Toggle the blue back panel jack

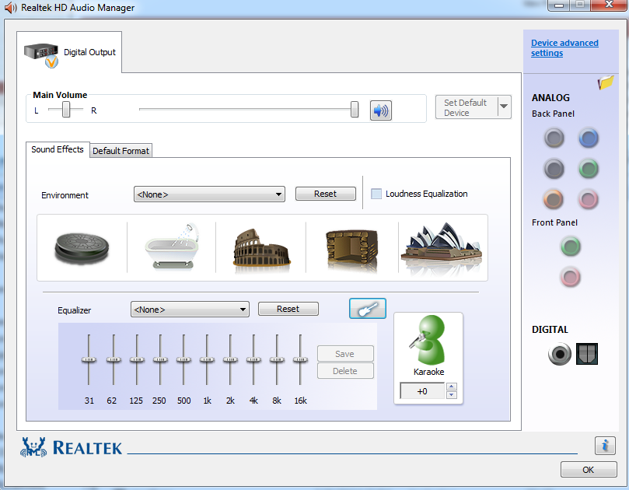[x=589, y=139]
